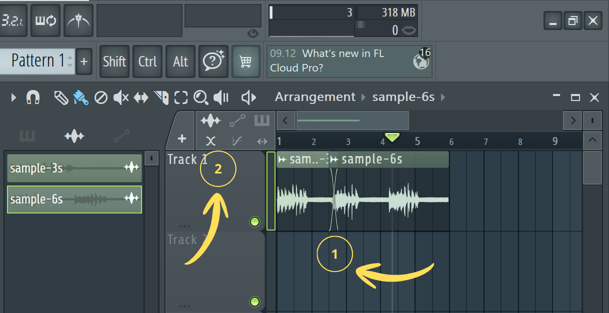609x313 pixels.
Task: Select the Playback preview speaker tool
Action: click(248, 97)
